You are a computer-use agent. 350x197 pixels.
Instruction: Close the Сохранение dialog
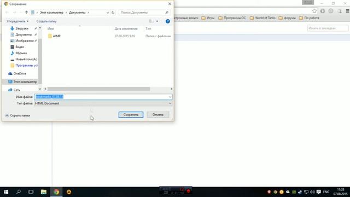(x=170, y=4)
